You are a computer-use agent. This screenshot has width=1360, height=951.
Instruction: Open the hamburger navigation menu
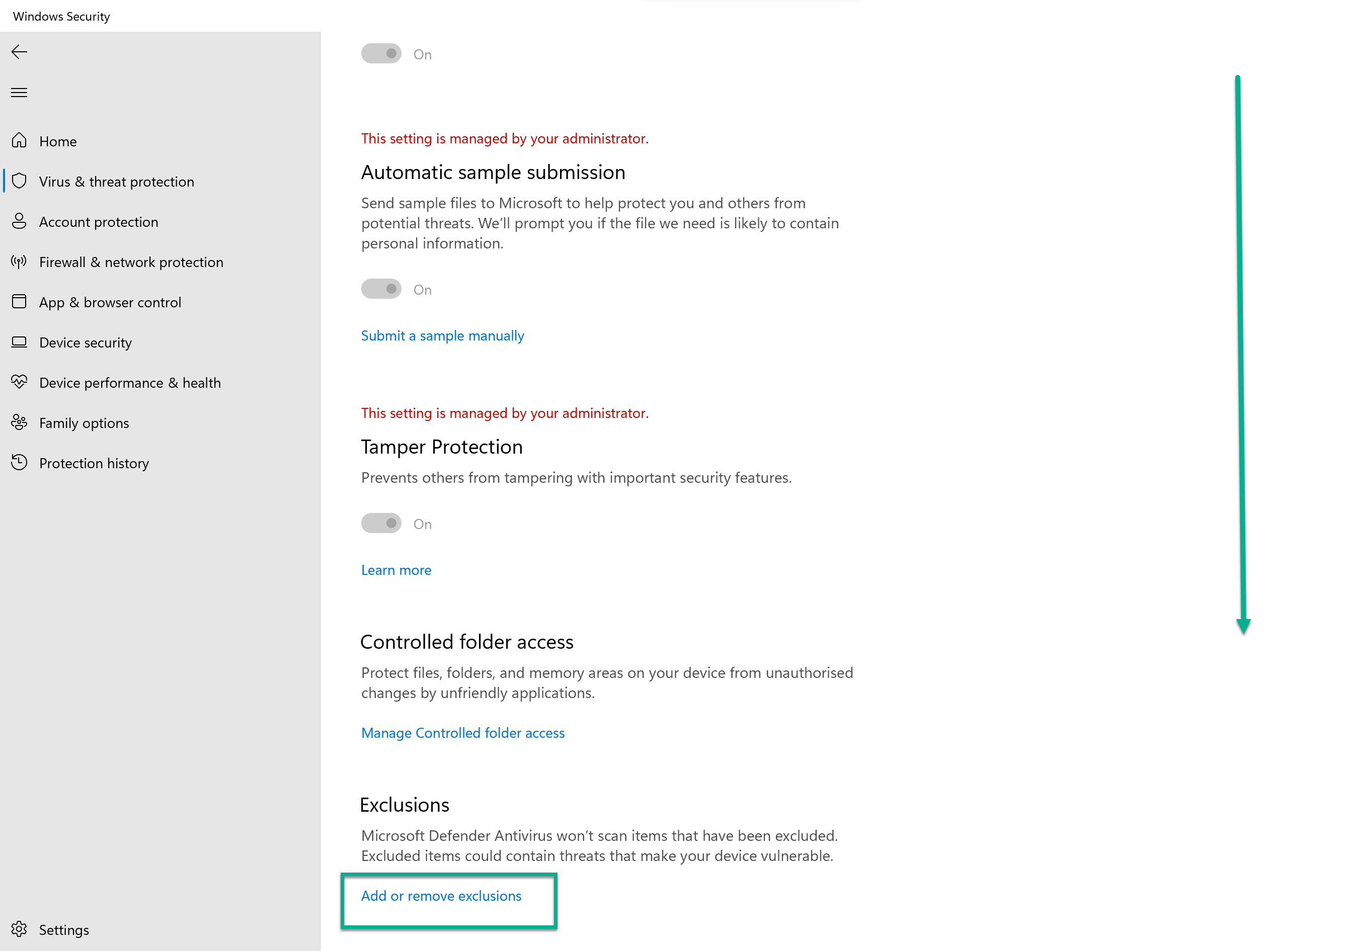(19, 93)
